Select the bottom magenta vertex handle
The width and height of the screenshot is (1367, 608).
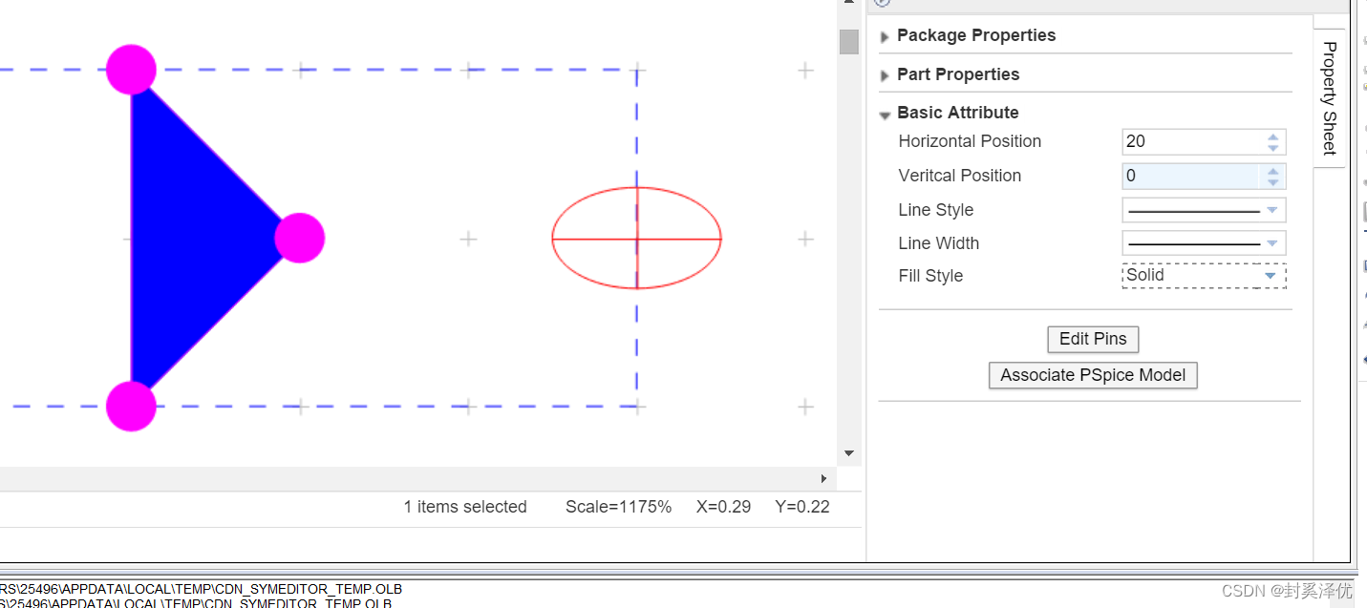point(131,407)
